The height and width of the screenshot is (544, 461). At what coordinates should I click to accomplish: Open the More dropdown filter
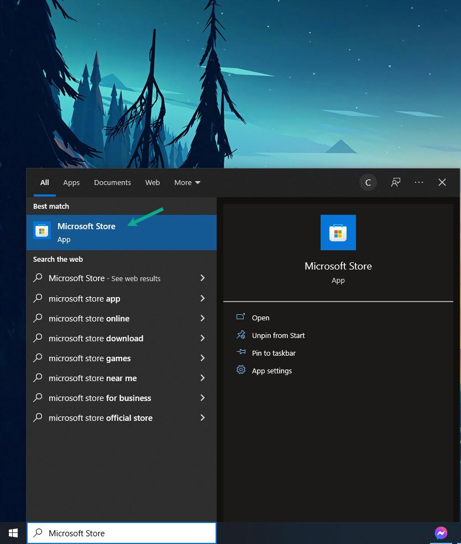pyautogui.click(x=187, y=182)
